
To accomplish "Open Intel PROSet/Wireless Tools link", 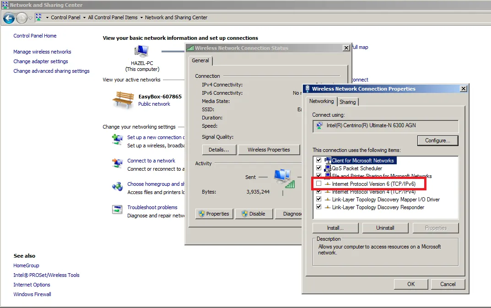I will click(46, 275).
